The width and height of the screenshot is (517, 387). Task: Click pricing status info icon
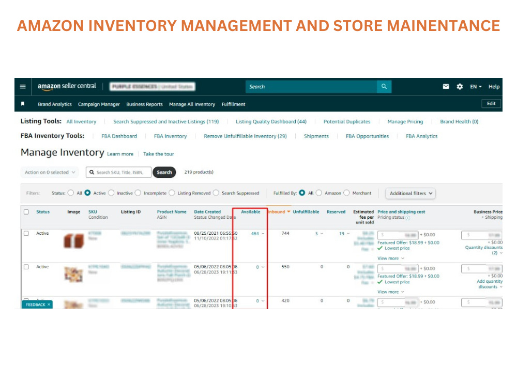point(407,218)
